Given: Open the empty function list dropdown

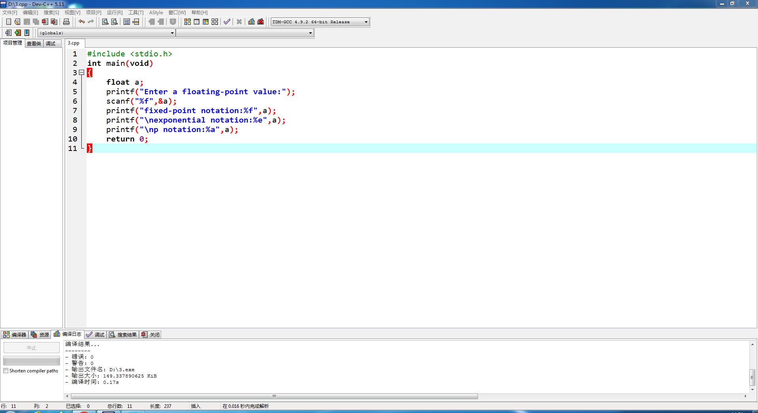Looking at the screenshot, I should [x=245, y=33].
